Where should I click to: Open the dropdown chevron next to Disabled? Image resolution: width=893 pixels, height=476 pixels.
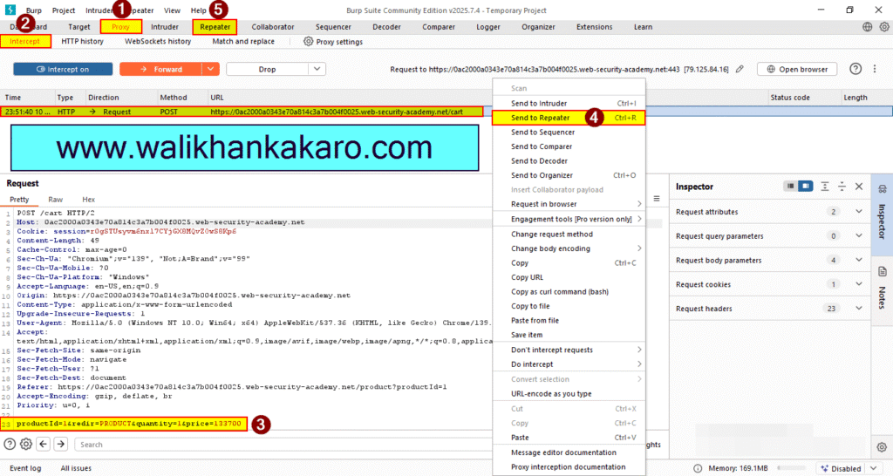(x=874, y=469)
